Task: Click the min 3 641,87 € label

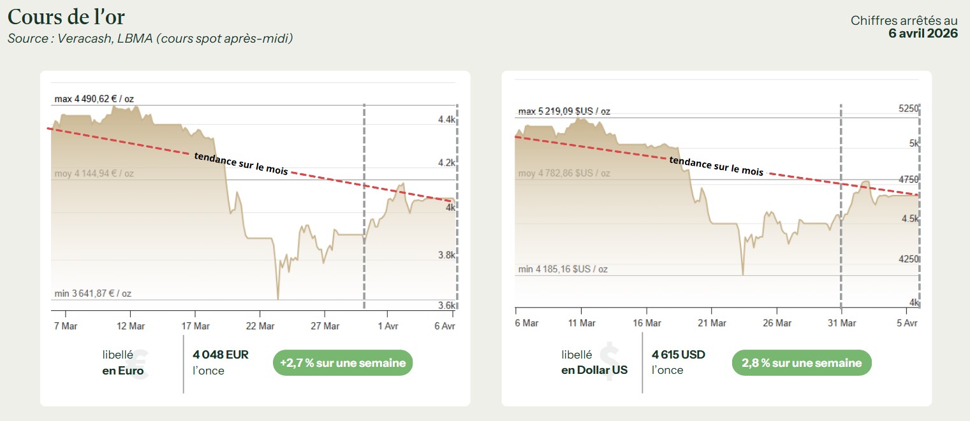Action: click(93, 294)
